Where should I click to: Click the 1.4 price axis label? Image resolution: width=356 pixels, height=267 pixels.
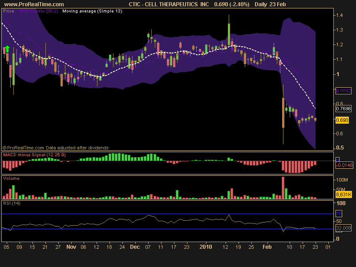[x=340, y=16]
